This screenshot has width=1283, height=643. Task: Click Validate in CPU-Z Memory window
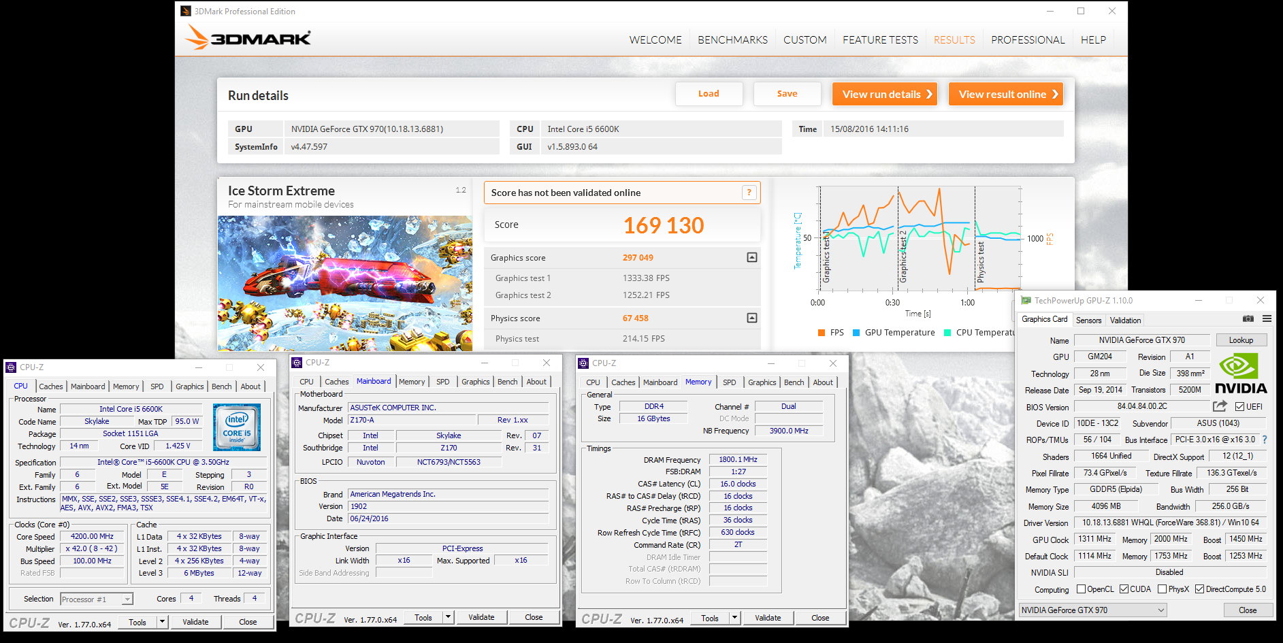[768, 618]
